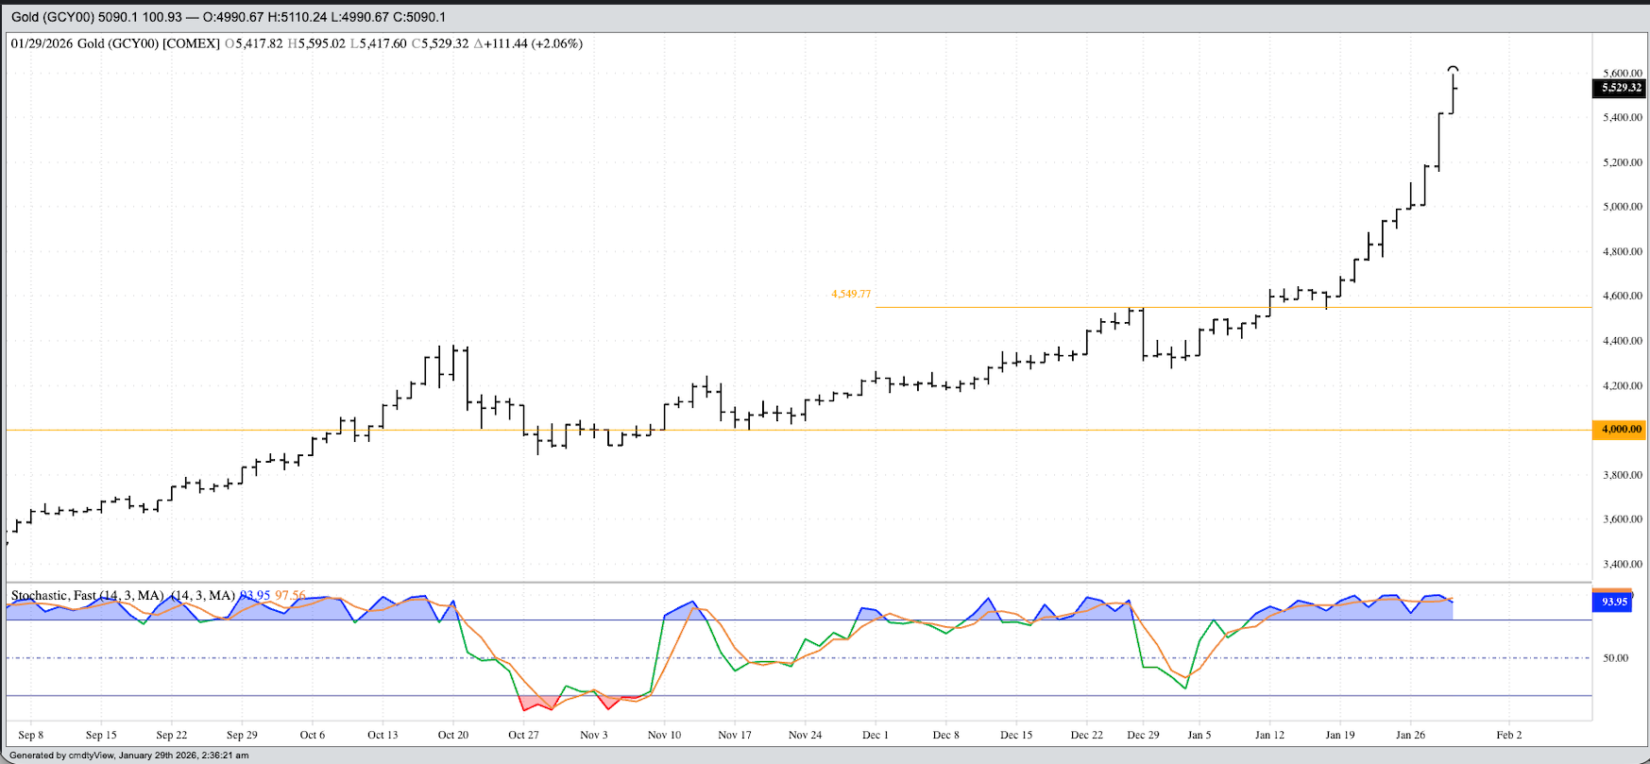This screenshot has height=764, width=1650.
Task: Click the Gold (GCY00) [COMEX] chart header
Action: [115, 43]
